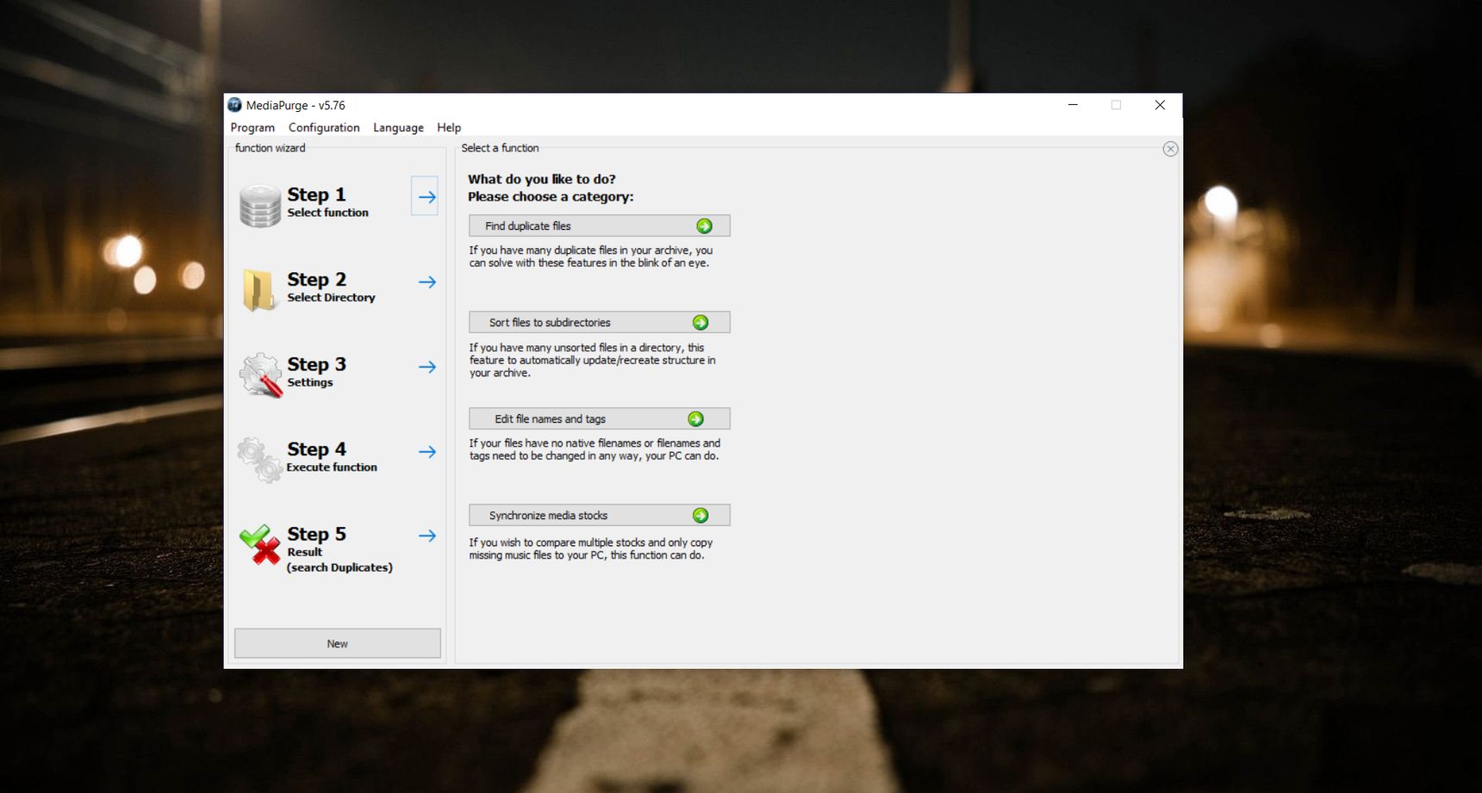Click the blue arrow next to Step 3
Screen dimensions: 1482x793
click(x=427, y=367)
